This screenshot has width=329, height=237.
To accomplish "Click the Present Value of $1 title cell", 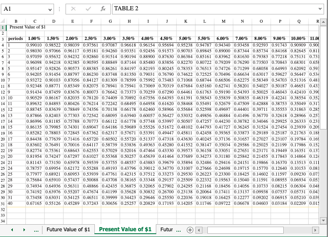I will point(28,27).
